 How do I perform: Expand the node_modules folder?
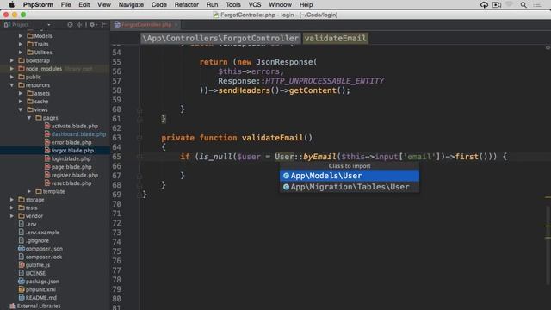point(12,69)
